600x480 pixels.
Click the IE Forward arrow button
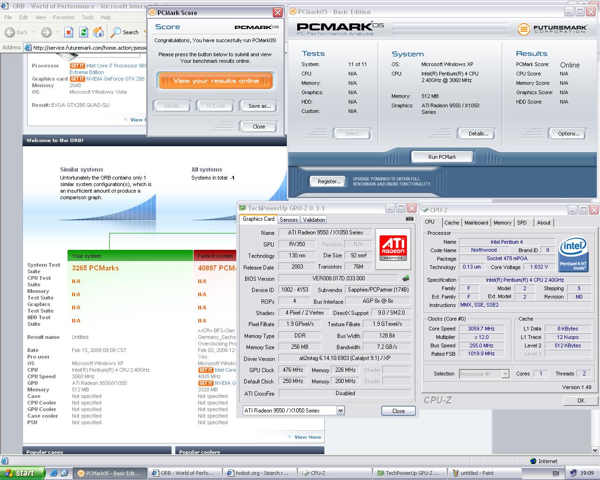click(x=46, y=32)
